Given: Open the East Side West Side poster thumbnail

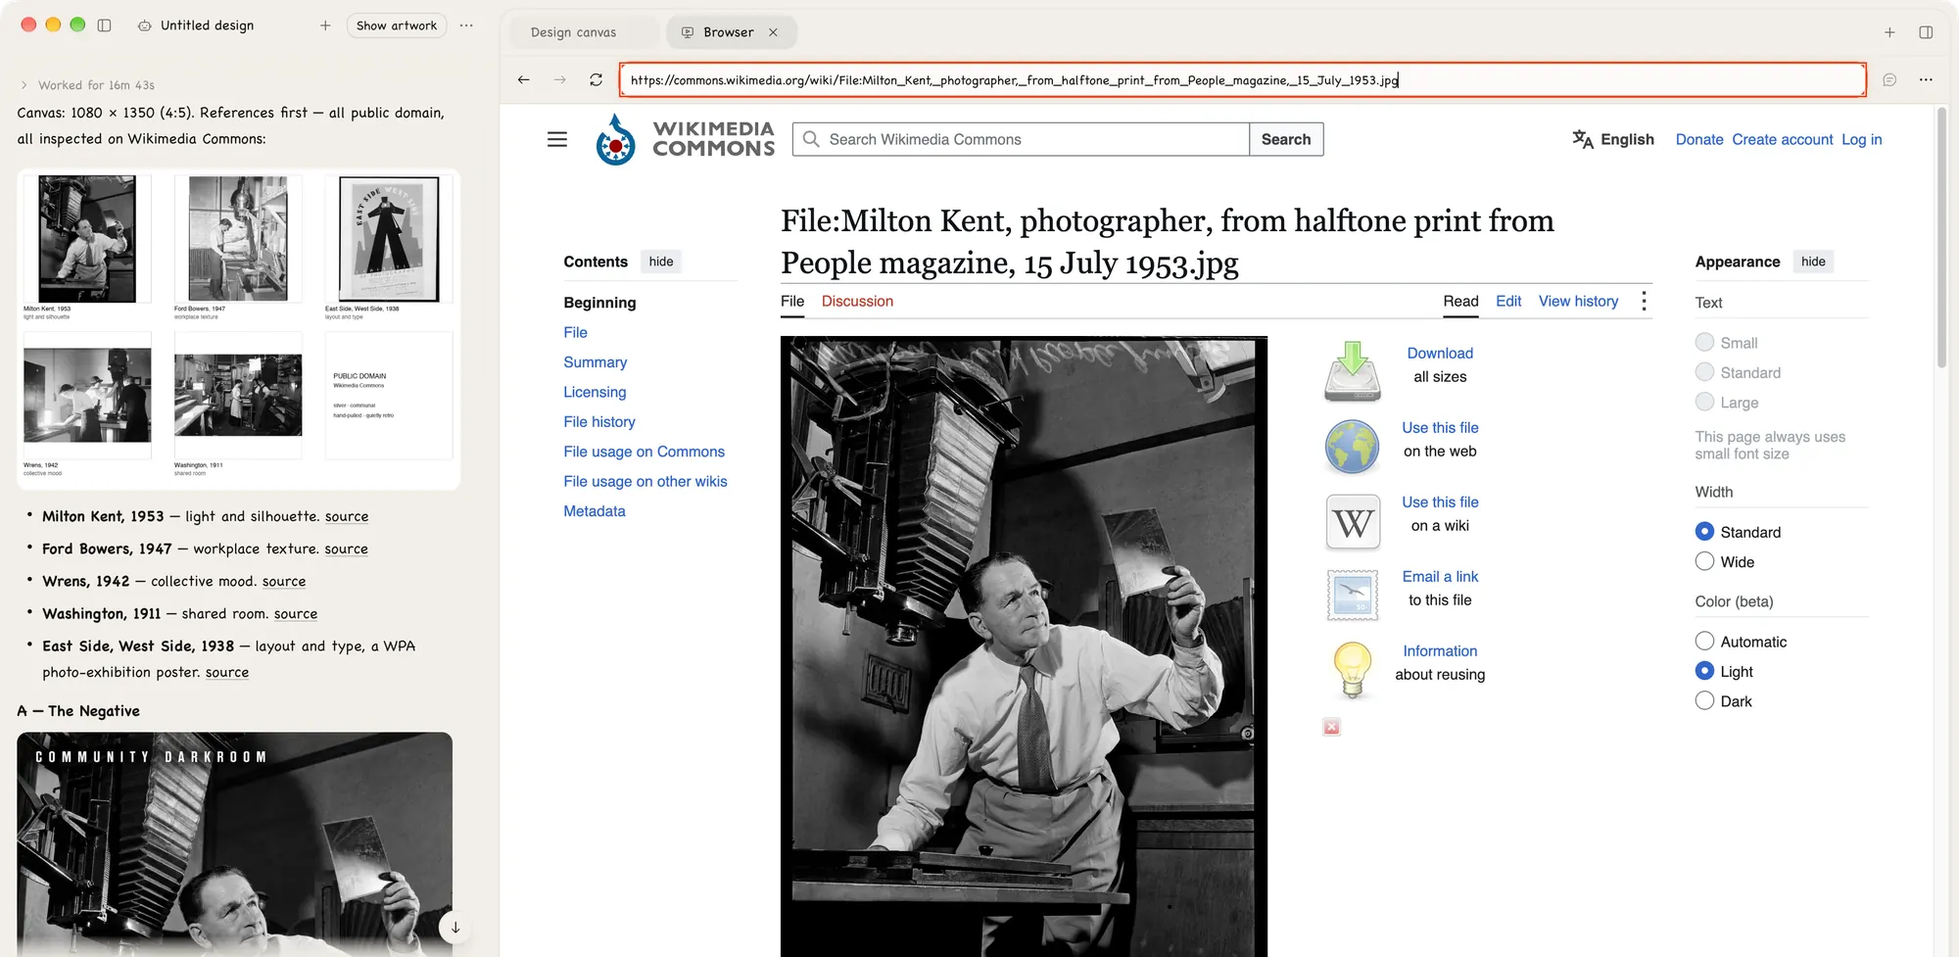Looking at the screenshot, I should 389,239.
